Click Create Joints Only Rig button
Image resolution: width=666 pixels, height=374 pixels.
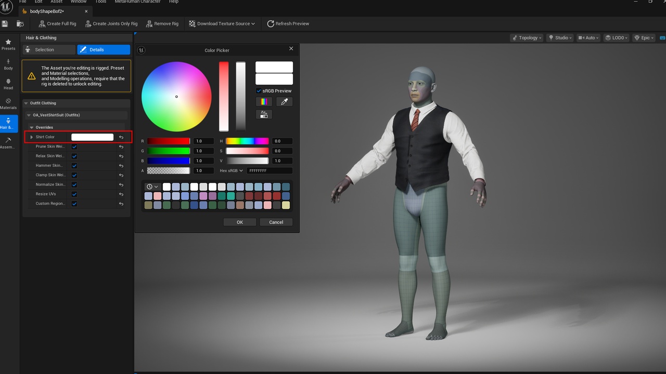pyautogui.click(x=111, y=23)
